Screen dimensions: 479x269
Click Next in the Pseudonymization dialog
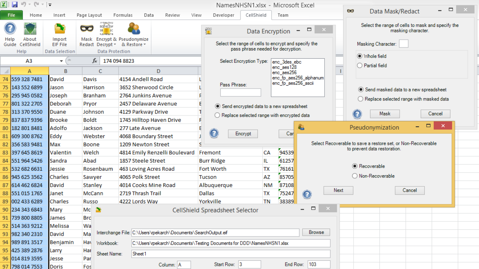tap(338, 190)
